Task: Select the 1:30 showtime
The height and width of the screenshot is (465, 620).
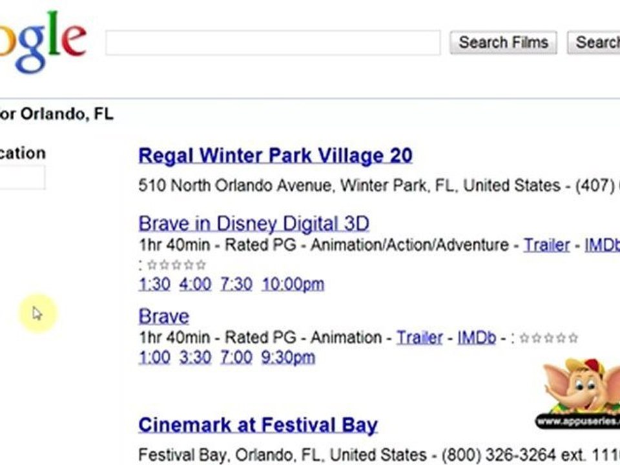Action: [x=154, y=284]
